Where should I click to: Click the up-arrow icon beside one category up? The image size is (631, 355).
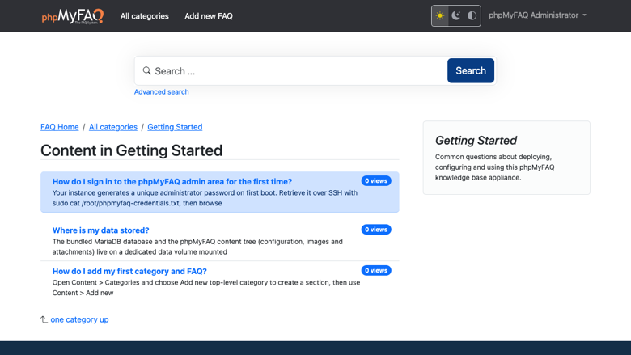(x=44, y=319)
